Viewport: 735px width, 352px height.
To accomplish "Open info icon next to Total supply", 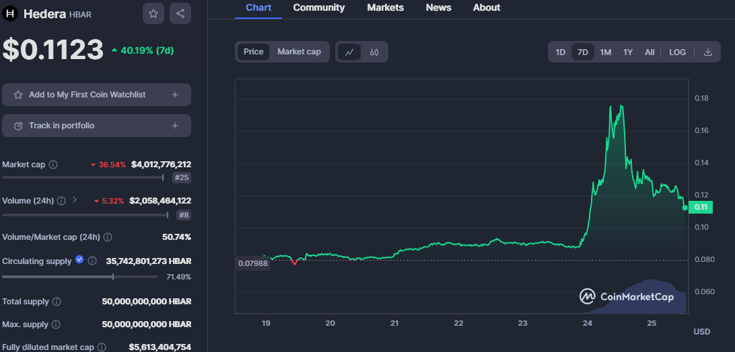I will click(57, 302).
